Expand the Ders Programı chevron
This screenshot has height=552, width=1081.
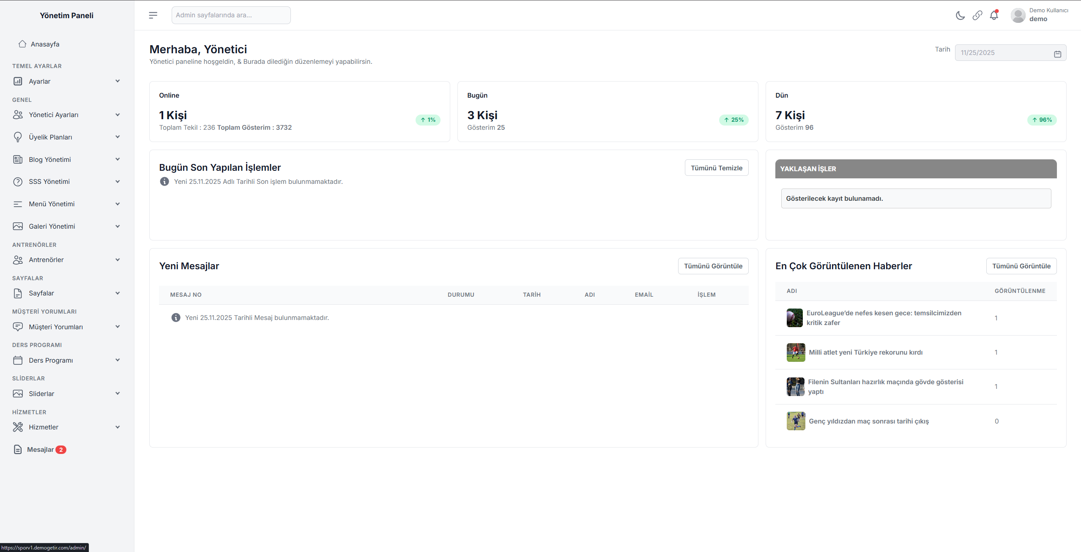point(118,360)
